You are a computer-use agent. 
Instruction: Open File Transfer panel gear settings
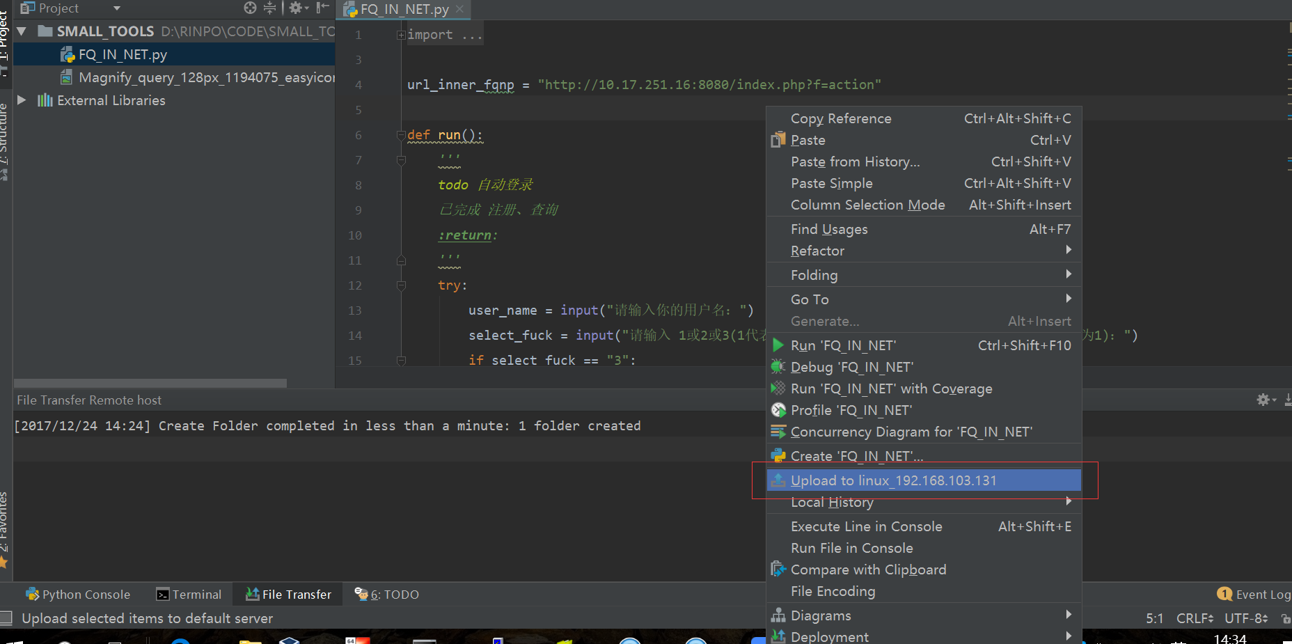[x=1263, y=400]
